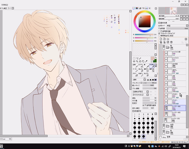This screenshot has width=189, height=149.
Task: Select the zoom magnifier tool
Action: click(x=137, y=61)
